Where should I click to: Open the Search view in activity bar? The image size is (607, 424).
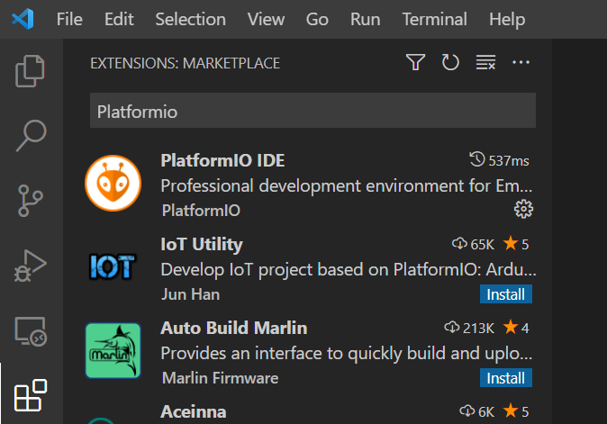[x=31, y=135]
